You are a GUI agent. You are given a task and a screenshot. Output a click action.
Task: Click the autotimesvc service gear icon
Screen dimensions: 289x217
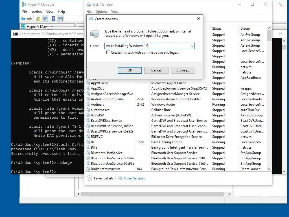[88, 110]
